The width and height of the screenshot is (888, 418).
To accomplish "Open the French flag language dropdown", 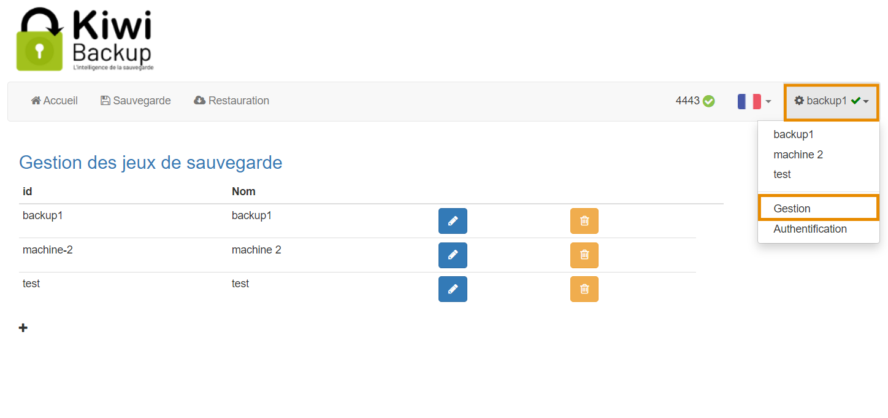I will tap(749, 101).
